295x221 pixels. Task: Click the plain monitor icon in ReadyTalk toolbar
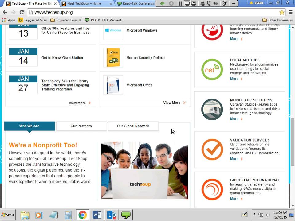click(x=187, y=3)
